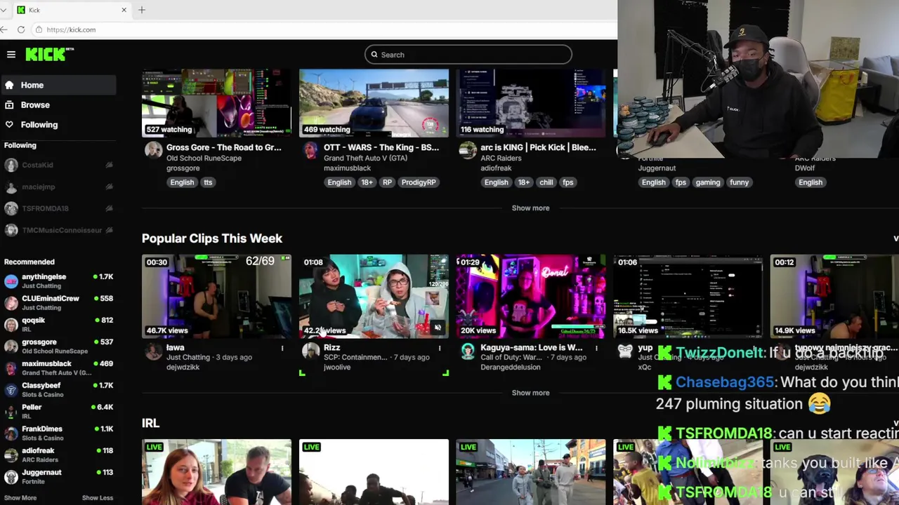899x505 pixels.
Task: Click the Search field
Action: pyautogui.click(x=468, y=55)
